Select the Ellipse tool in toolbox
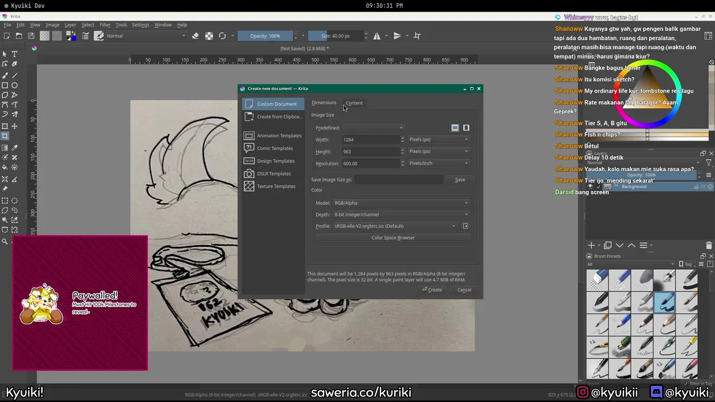Image resolution: width=715 pixels, height=402 pixels. pos(15,85)
